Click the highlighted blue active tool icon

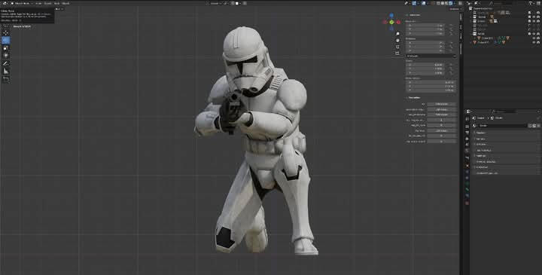tap(5, 41)
